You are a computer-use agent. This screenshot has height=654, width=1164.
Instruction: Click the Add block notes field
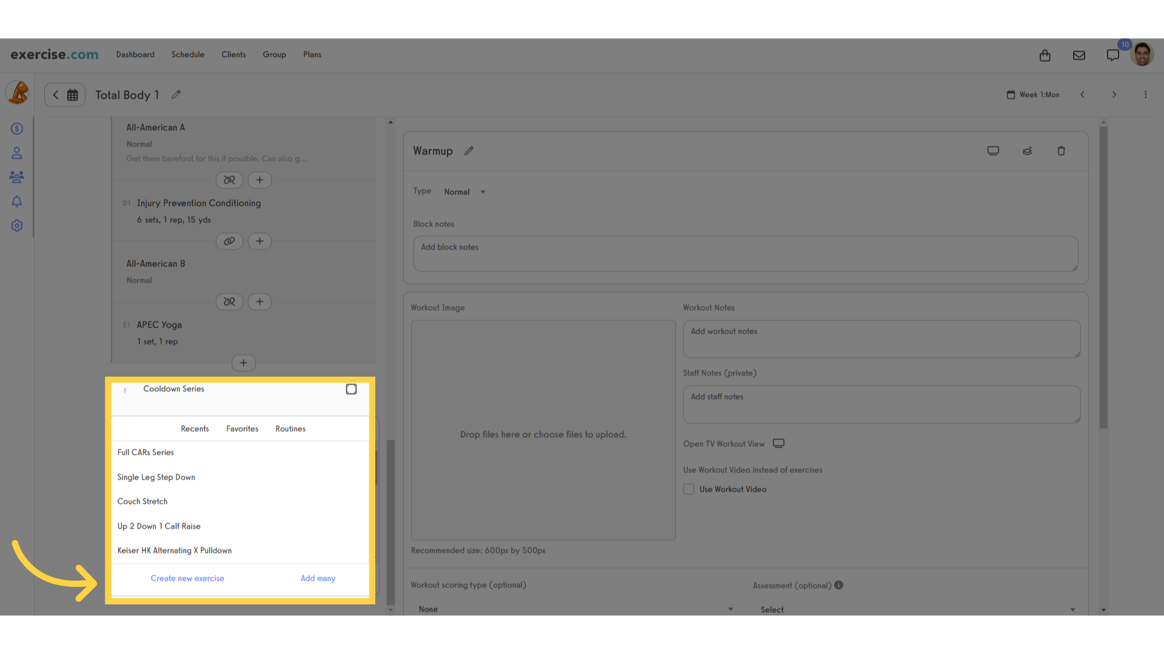(x=746, y=254)
